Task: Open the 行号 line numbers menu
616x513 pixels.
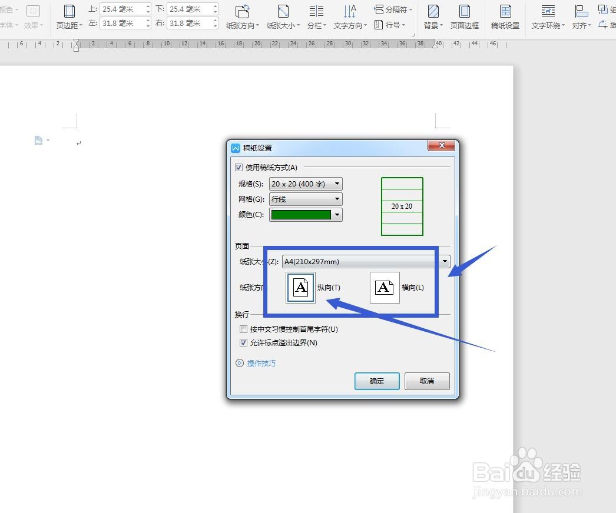Action: (389, 25)
